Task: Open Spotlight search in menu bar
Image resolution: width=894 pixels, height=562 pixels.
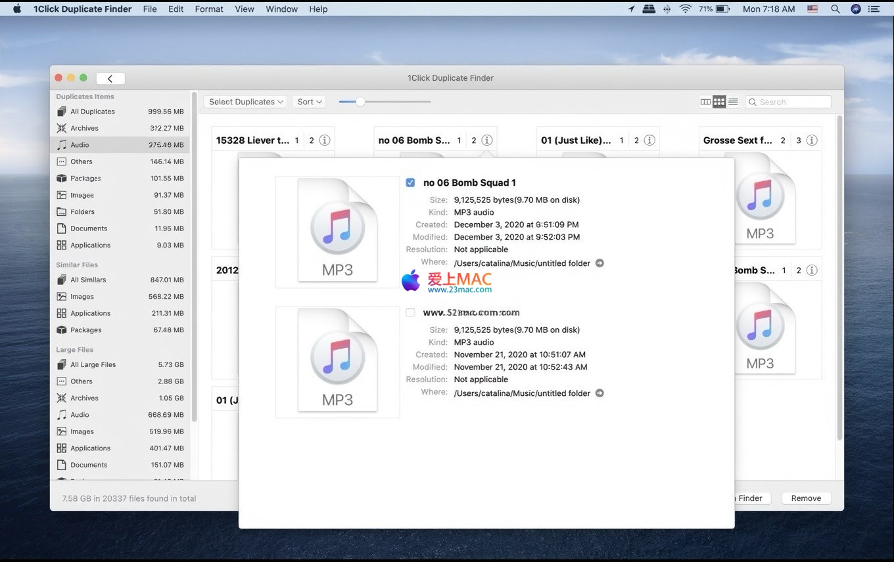Action: [x=835, y=9]
